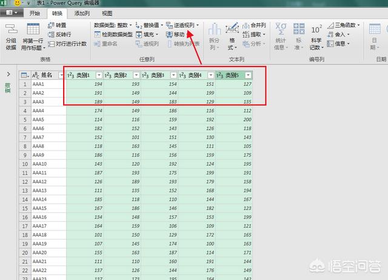388x280 pixels.
Task: Click the Excel icon in title bar
Action: [4, 3]
